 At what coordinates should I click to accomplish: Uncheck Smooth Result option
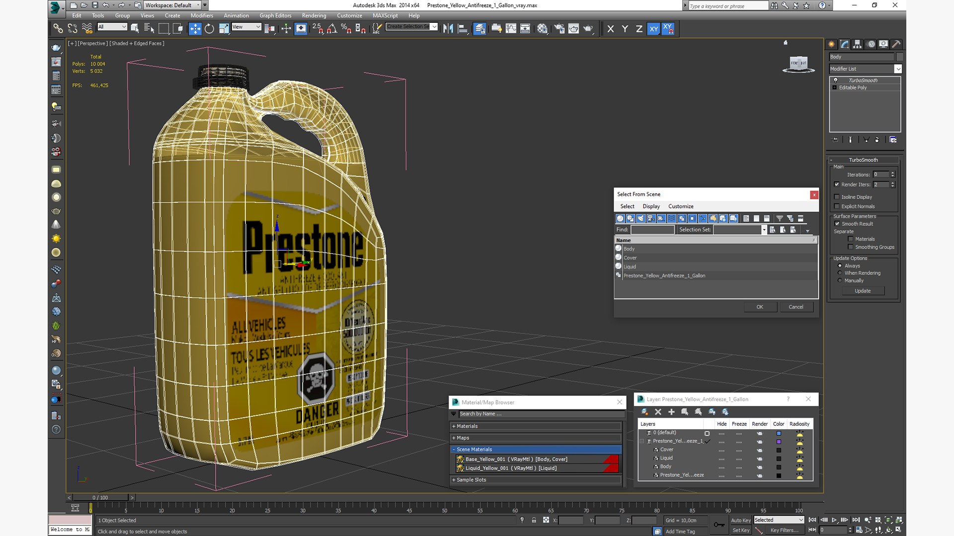click(x=837, y=224)
